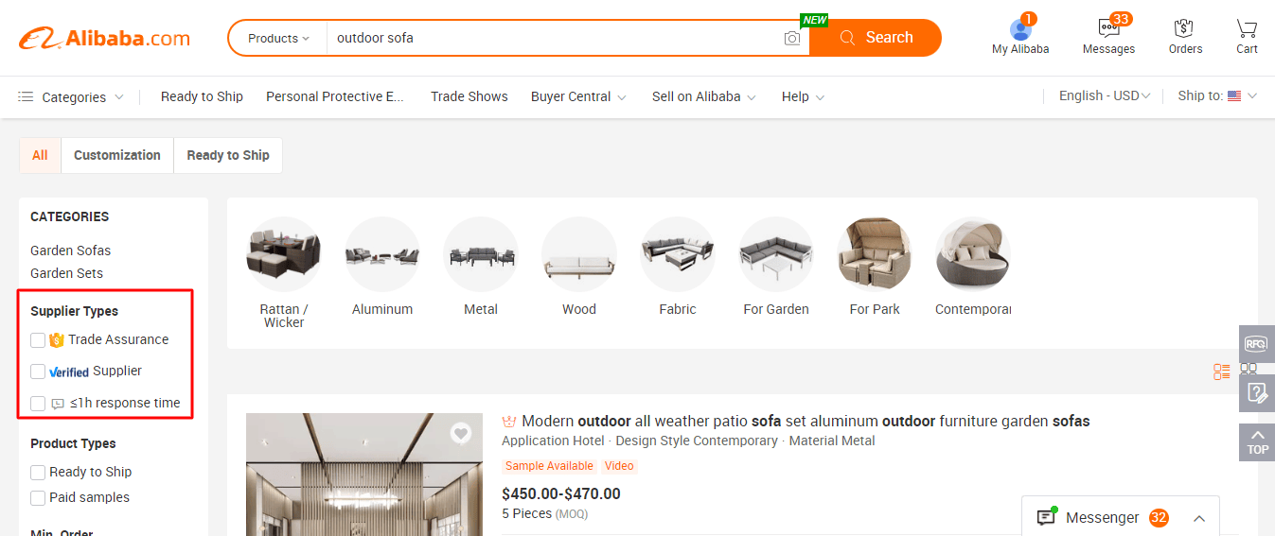Screen dimensions: 1275x536
Task: Click the camera image search icon
Action: point(792,38)
